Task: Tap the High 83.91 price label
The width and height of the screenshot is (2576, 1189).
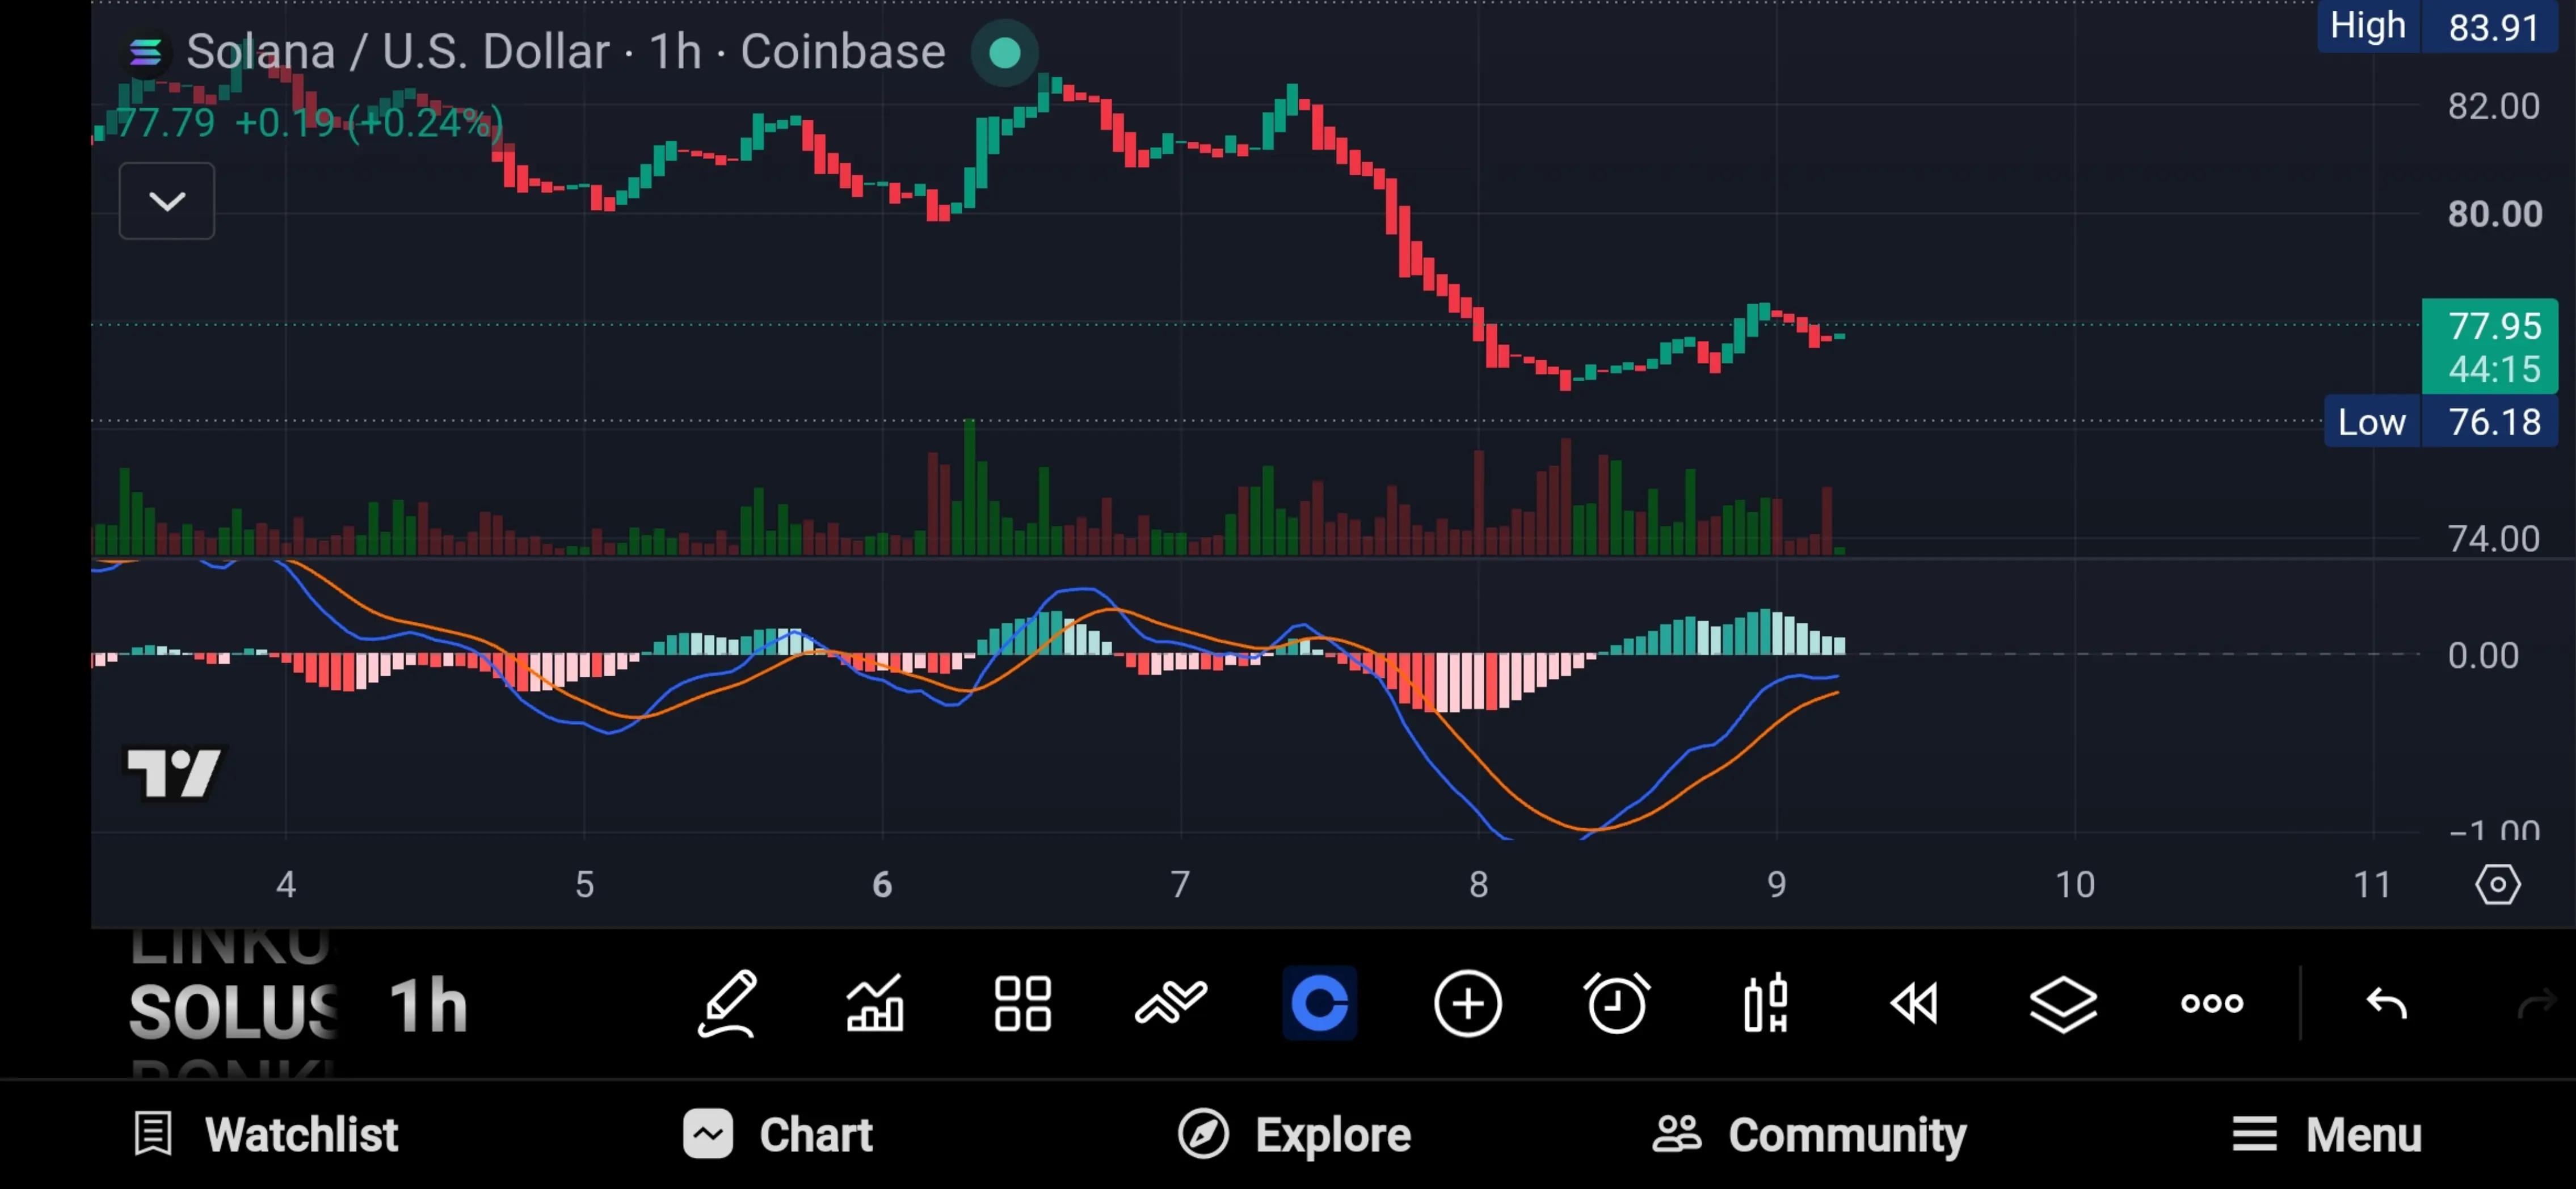Action: (2438, 26)
